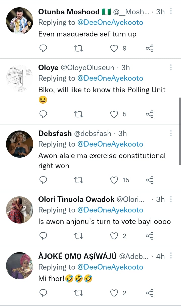Open Debsfash's profile picture
Viewport: 181px width, 307px height.
20,144
